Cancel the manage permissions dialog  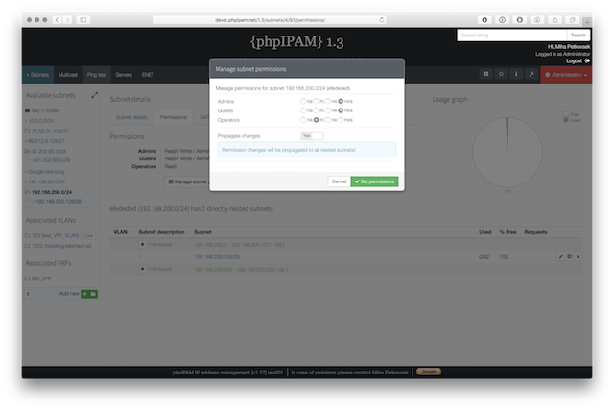point(338,181)
